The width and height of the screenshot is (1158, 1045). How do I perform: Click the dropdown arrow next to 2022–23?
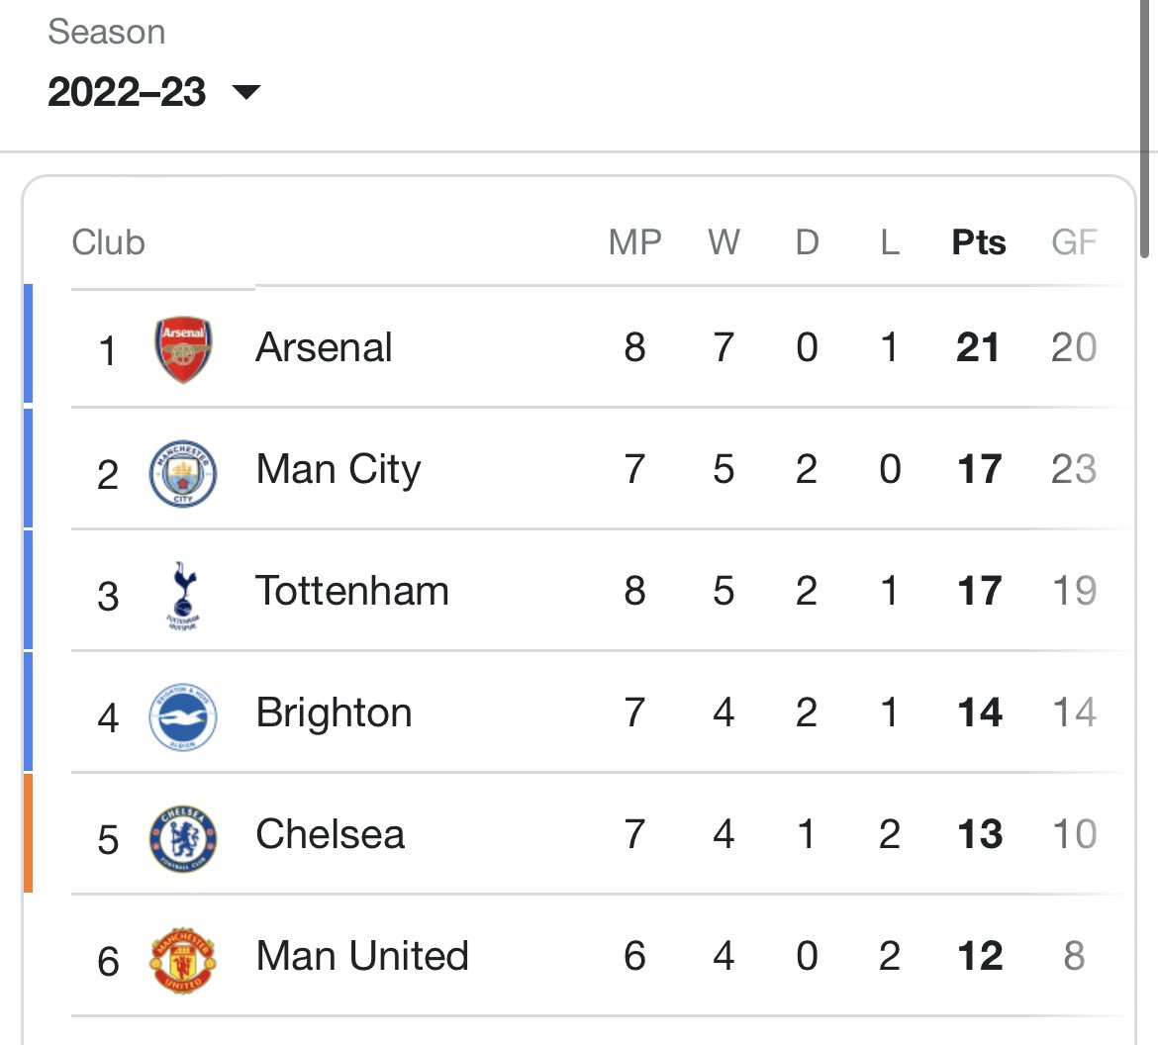point(245,92)
